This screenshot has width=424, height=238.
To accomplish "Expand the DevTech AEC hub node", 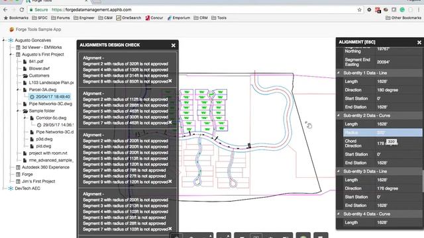I will 4,188.
